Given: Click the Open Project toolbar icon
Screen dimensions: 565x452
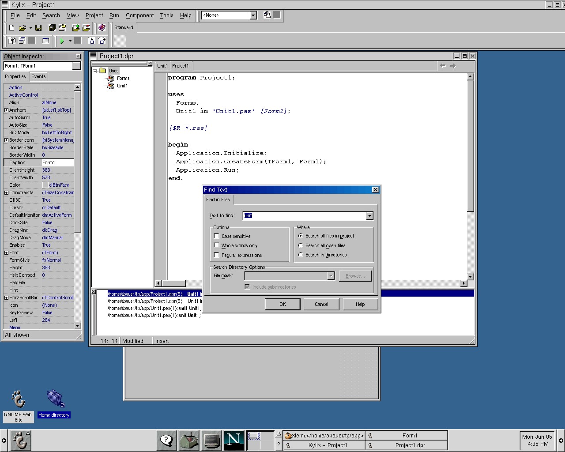Looking at the screenshot, I should coord(62,28).
